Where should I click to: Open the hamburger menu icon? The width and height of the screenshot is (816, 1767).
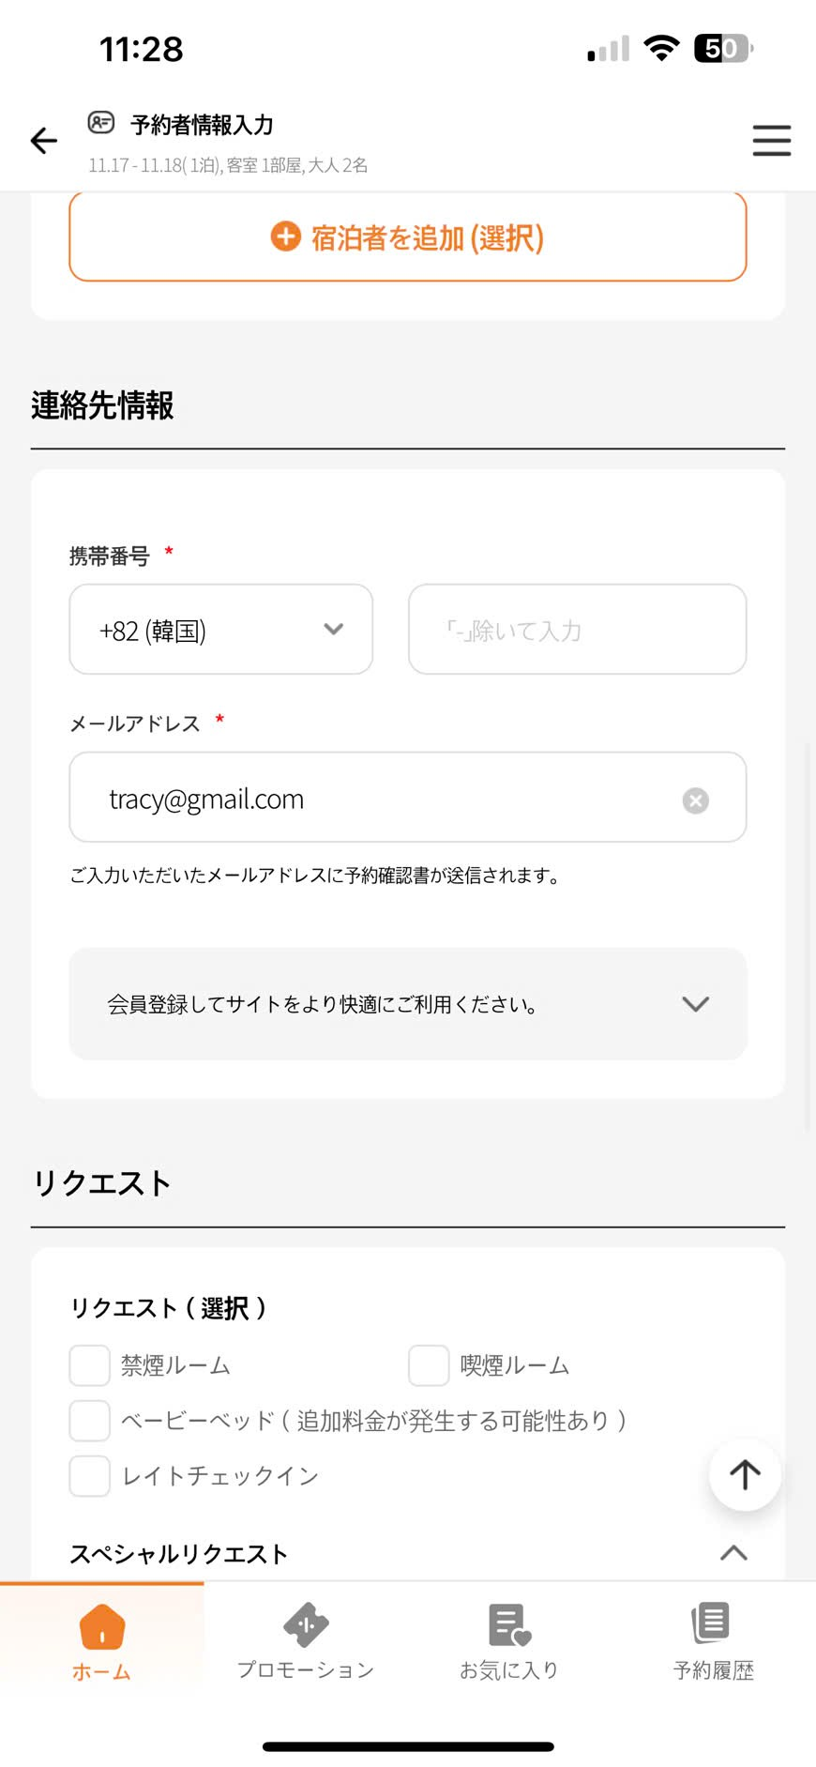click(771, 141)
